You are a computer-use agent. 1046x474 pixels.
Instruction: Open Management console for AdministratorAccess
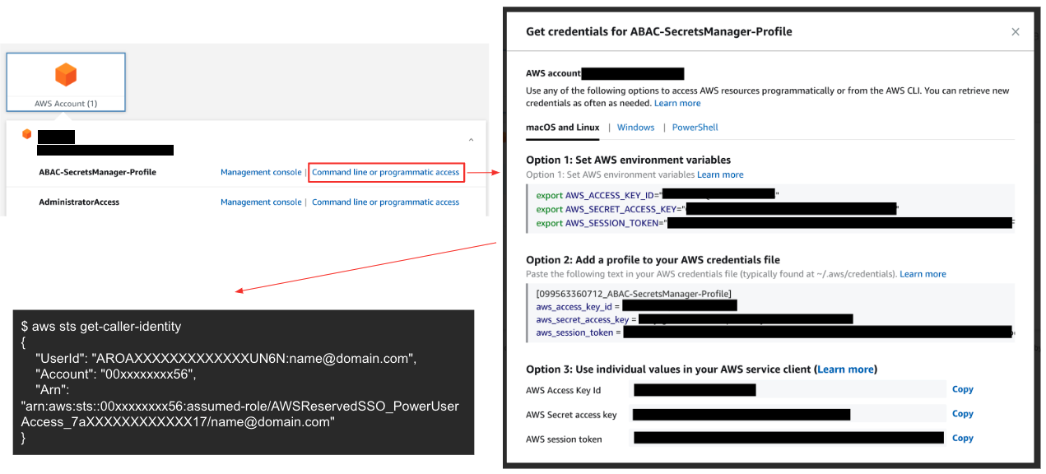pyautogui.click(x=261, y=202)
